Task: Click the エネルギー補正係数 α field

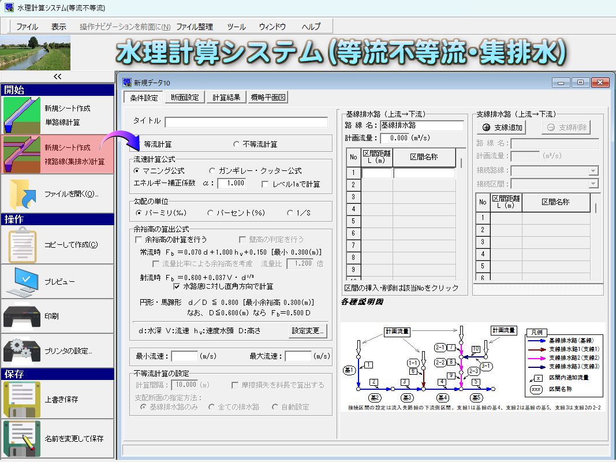Action: [x=232, y=183]
